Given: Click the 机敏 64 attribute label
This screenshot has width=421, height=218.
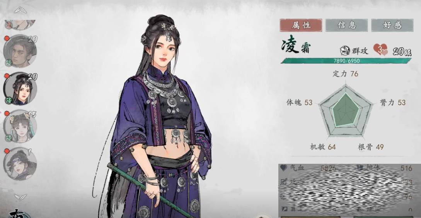Looking at the screenshot, I should [323, 147].
